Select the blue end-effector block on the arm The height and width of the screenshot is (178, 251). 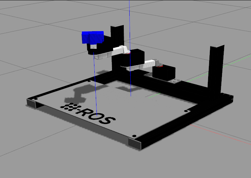click(x=93, y=37)
